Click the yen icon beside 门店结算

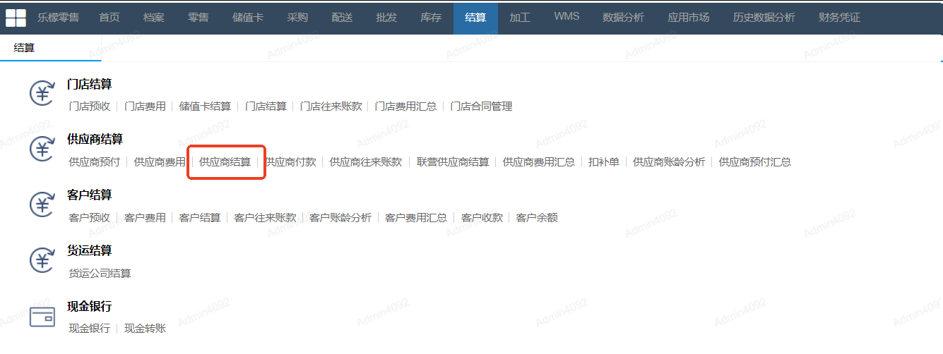42,93
